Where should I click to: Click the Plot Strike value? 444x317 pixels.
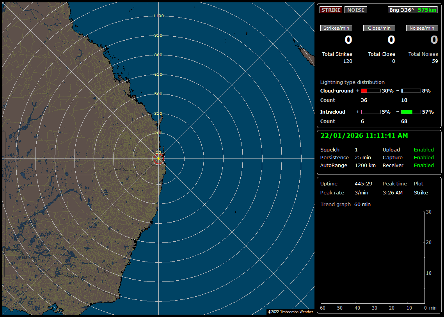click(421, 192)
